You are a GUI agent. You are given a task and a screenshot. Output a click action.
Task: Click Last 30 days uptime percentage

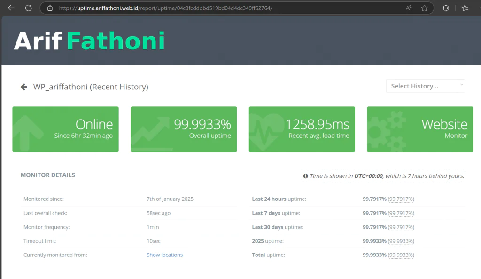point(388,227)
